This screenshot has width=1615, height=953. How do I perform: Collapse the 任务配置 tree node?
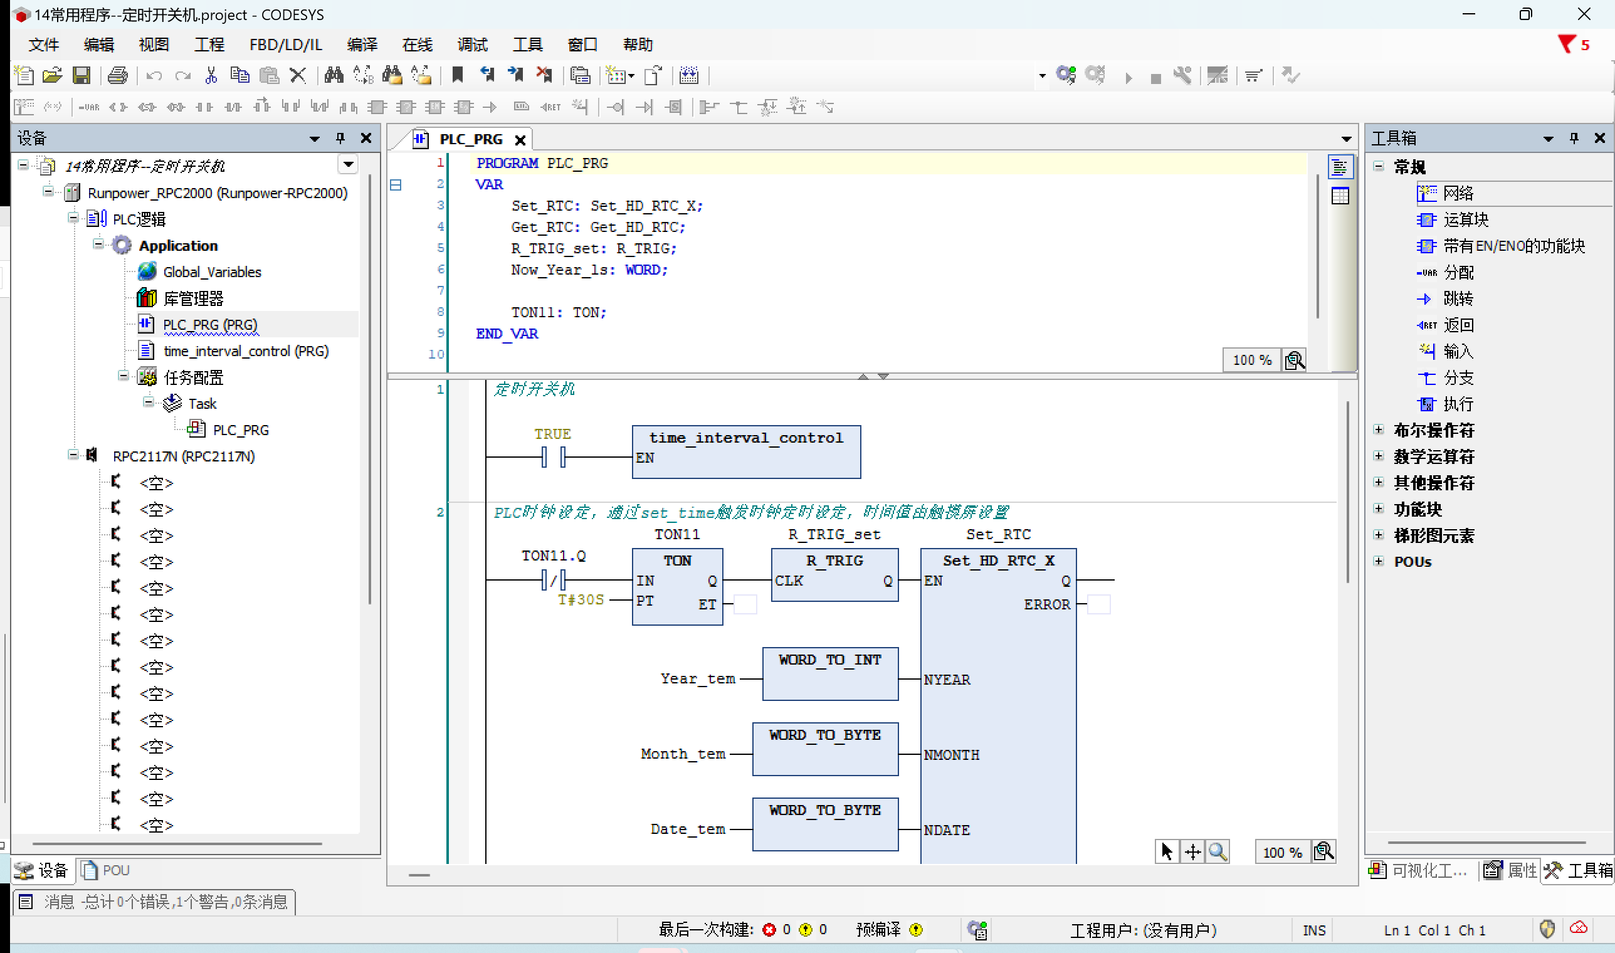point(124,376)
